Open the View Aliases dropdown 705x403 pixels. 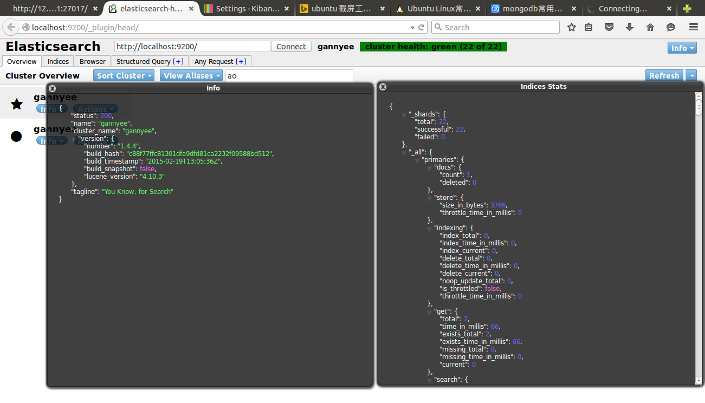pyautogui.click(x=192, y=76)
